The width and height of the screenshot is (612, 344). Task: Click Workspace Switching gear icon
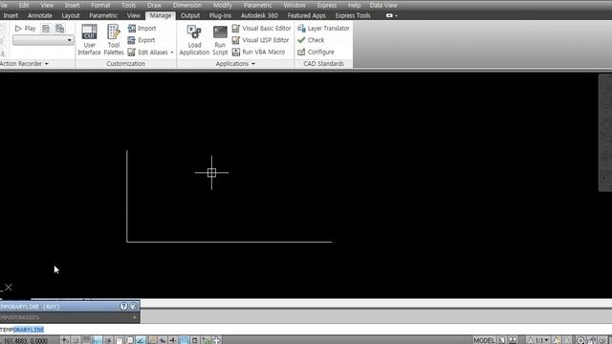point(580,340)
